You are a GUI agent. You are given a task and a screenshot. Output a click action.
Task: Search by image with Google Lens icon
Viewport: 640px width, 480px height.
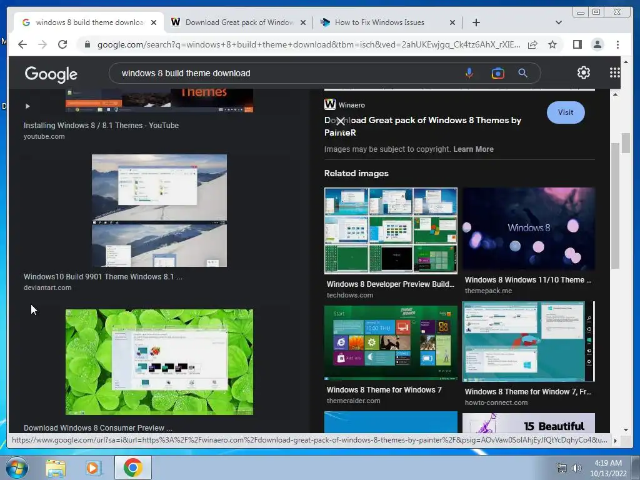pyautogui.click(x=497, y=73)
